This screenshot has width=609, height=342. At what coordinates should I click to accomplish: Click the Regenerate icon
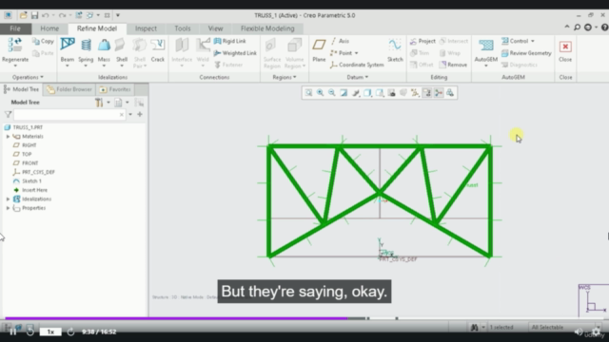(15, 45)
